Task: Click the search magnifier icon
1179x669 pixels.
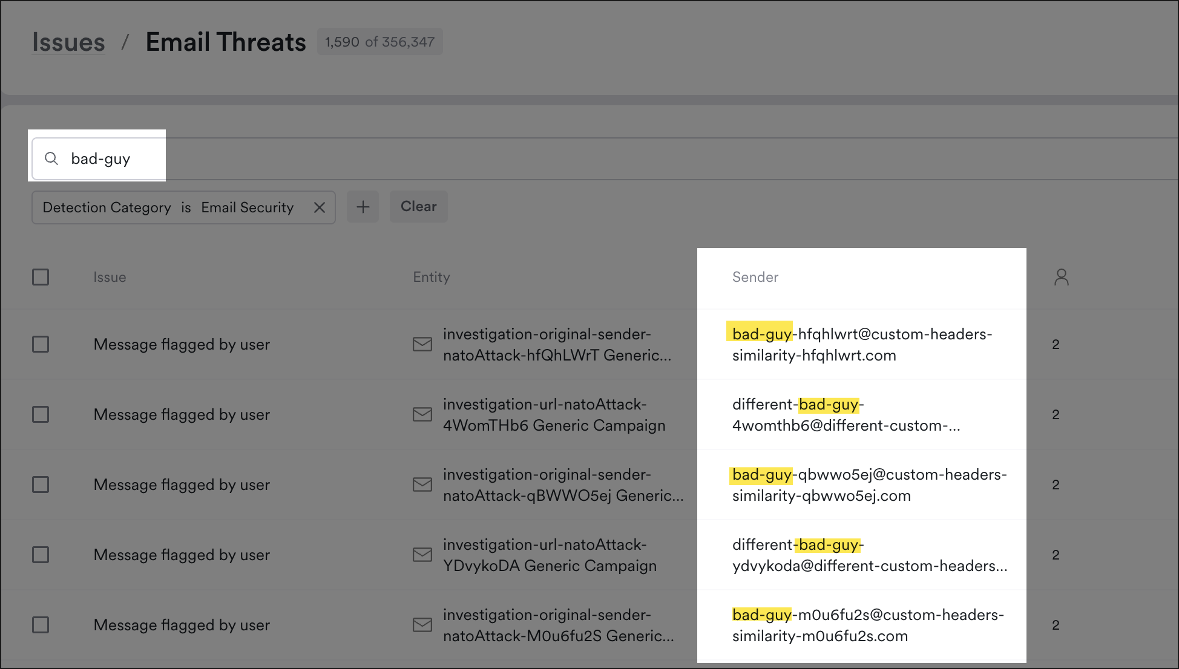Action: tap(52, 158)
